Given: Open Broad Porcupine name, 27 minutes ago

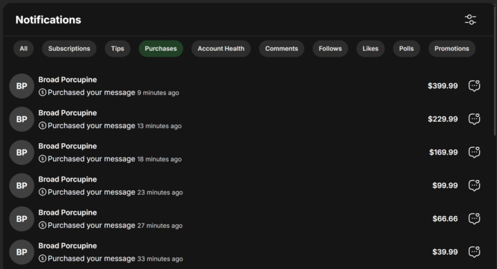Looking at the screenshot, I should [68, 213].
